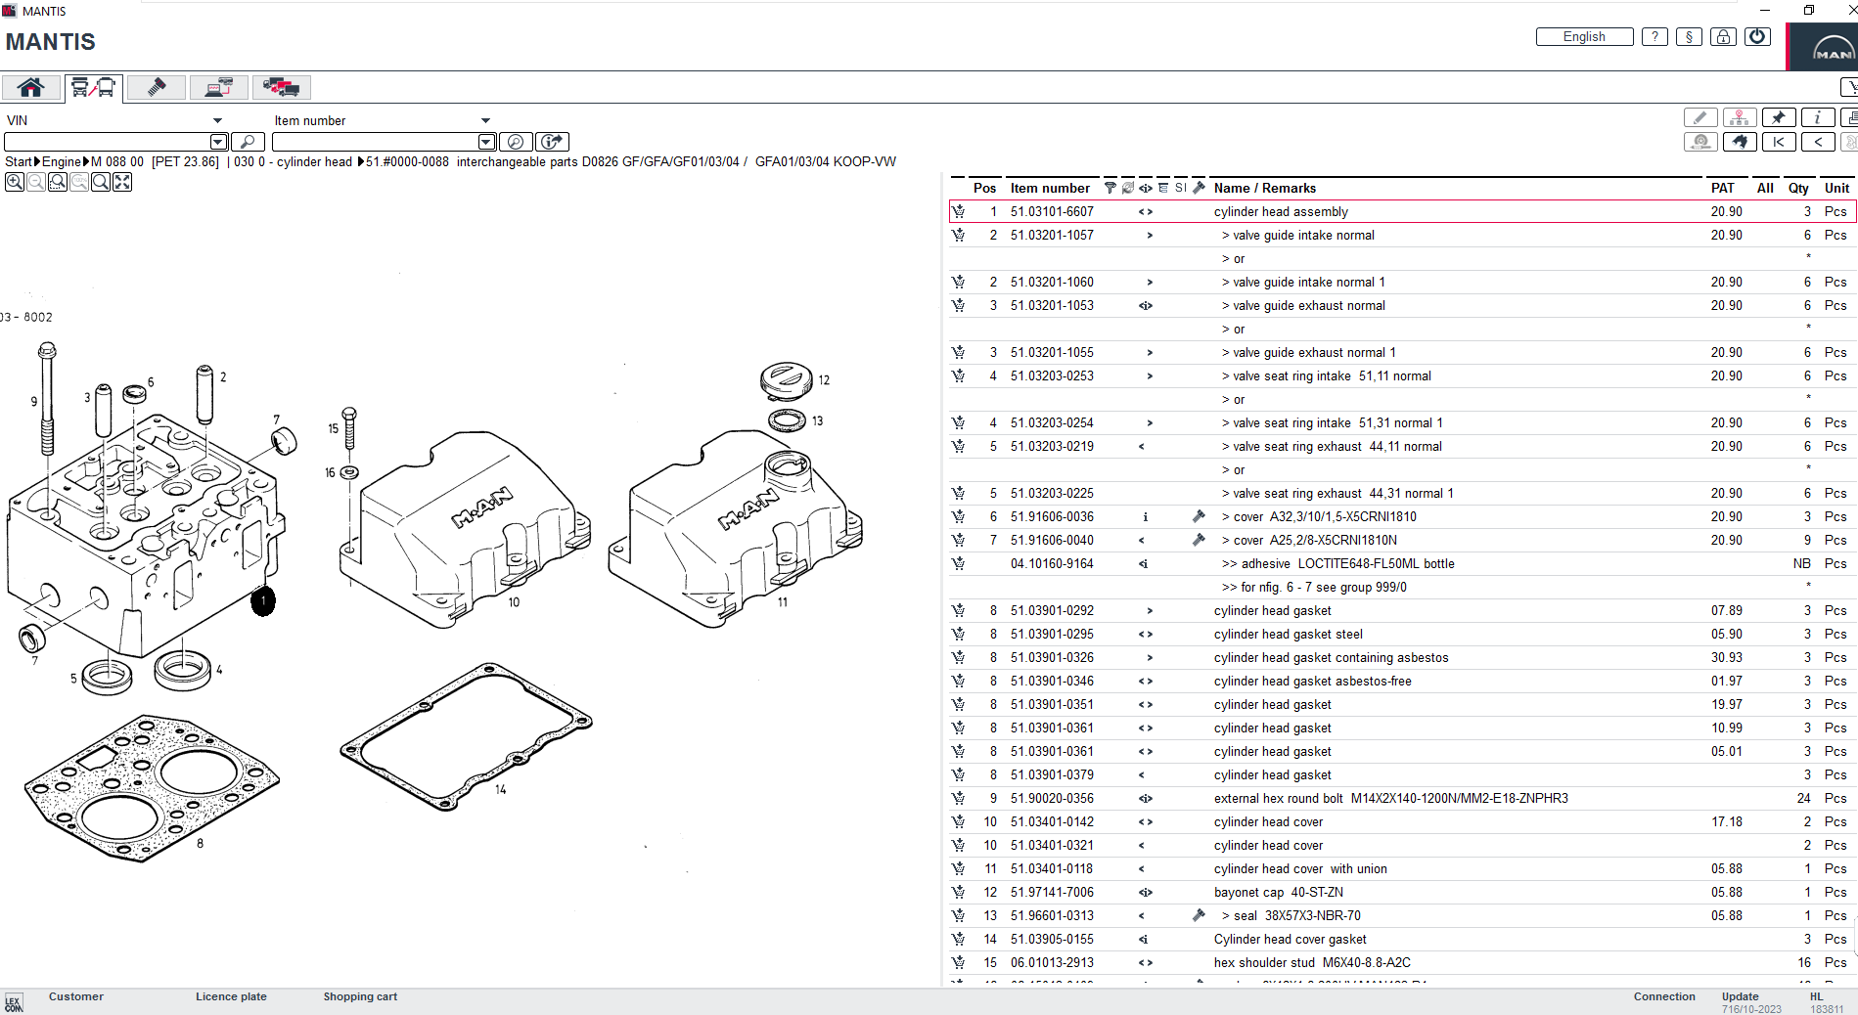This screenshot has width=1858, height=1015.
Task: Click the item info forward button
Action: (x=553, y=142)
